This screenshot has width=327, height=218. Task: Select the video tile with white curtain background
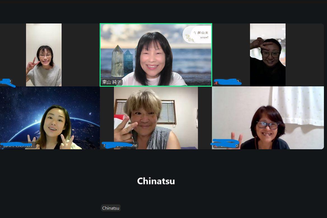click(268, 118)
